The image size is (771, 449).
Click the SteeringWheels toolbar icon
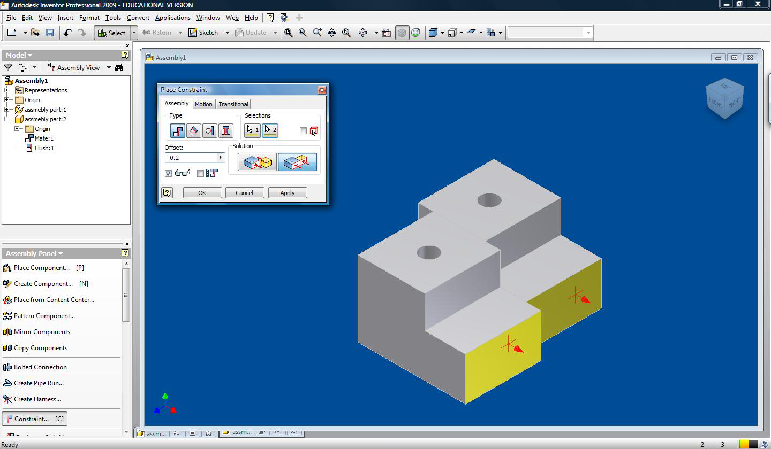click(x=415, y=33)
